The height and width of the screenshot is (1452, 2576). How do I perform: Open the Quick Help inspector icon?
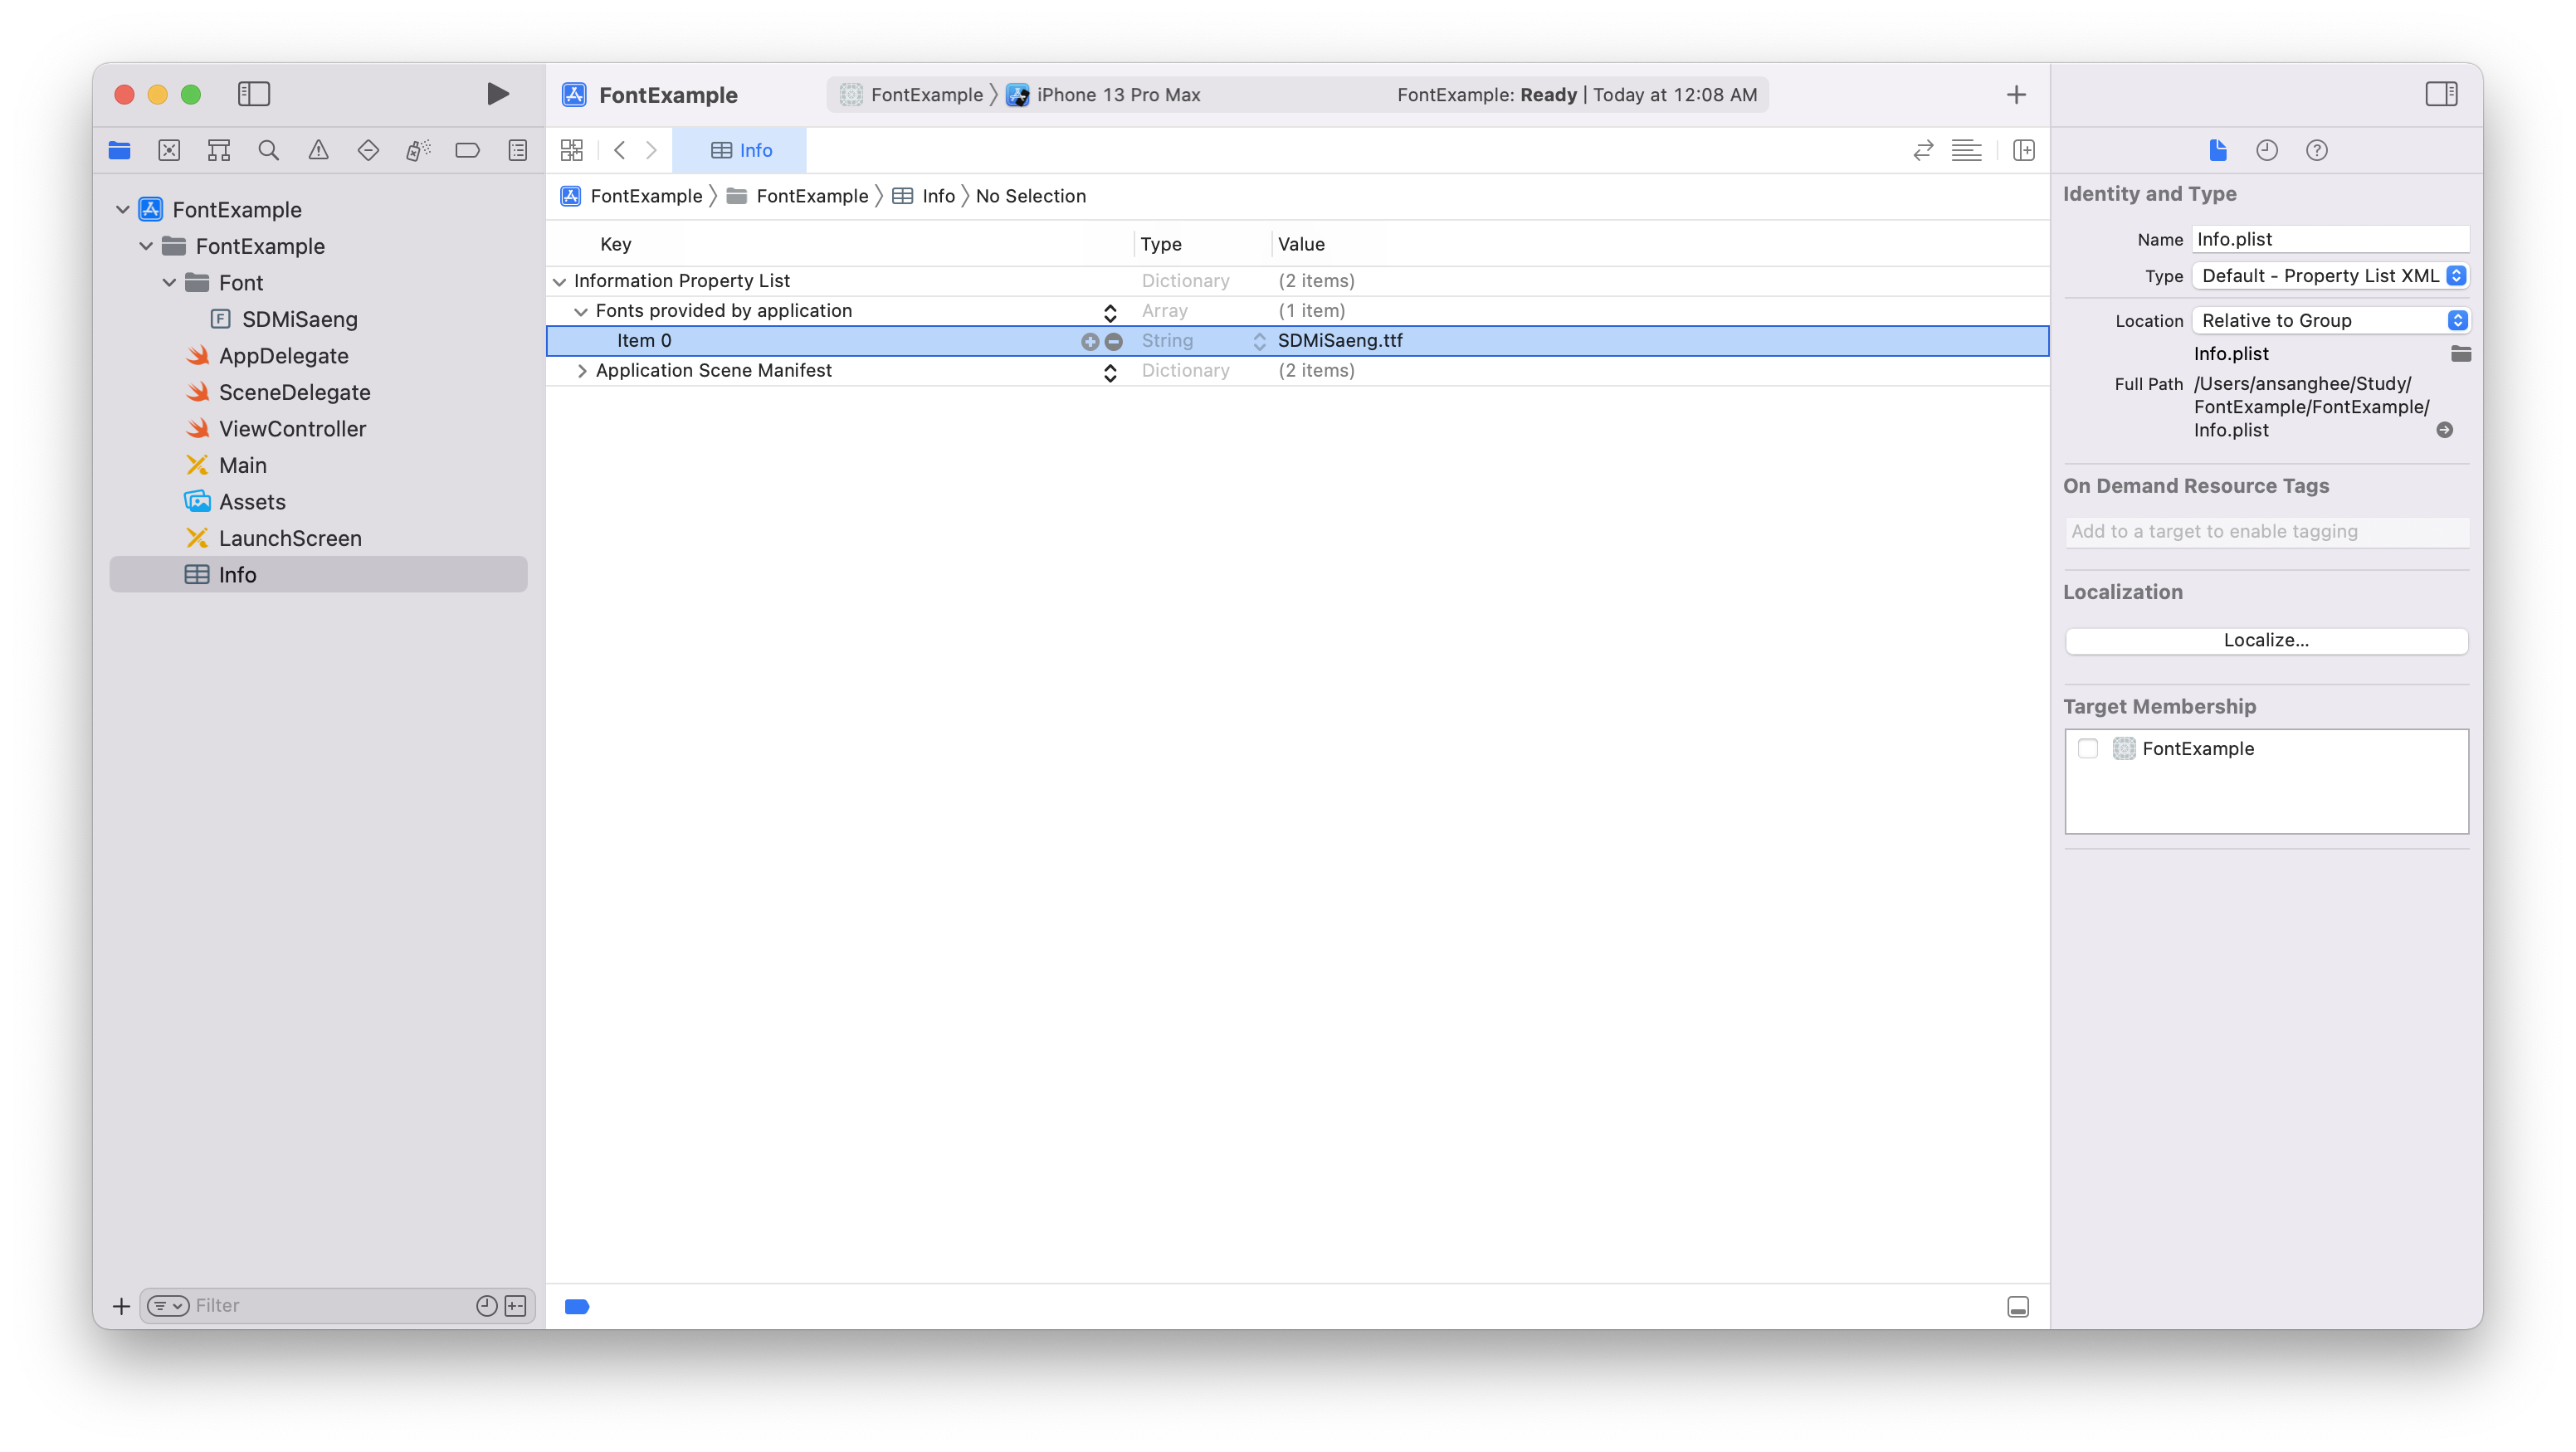point(2316,150)
